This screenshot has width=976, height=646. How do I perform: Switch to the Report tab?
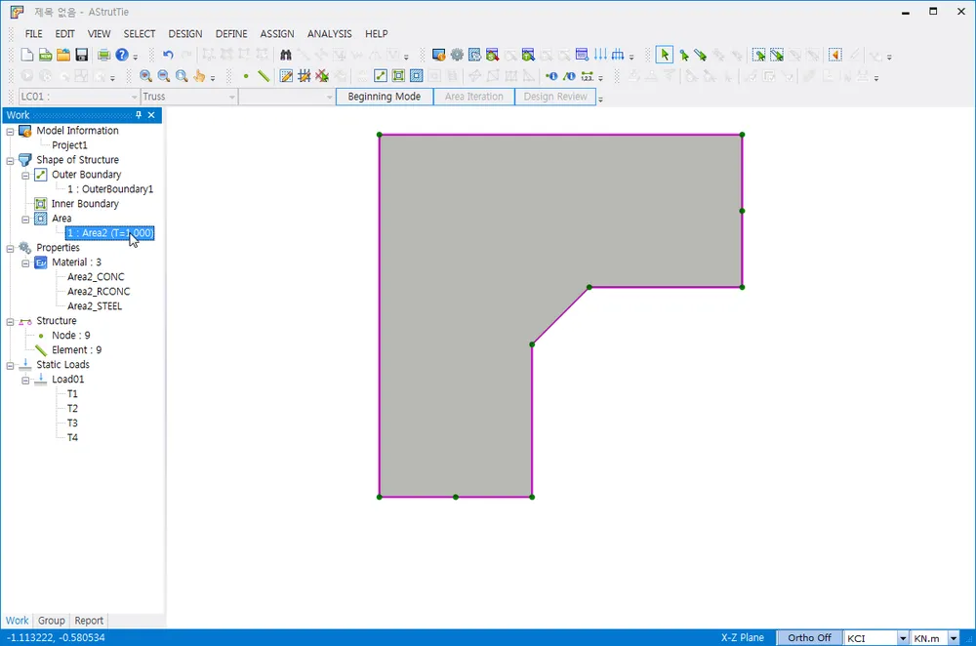pos(89,621)
